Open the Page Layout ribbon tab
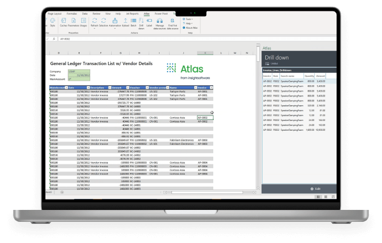 [x=55, y=14]
